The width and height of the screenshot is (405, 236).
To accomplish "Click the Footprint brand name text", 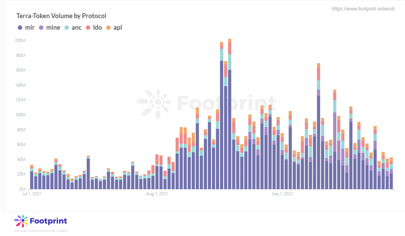I will 48,221.
